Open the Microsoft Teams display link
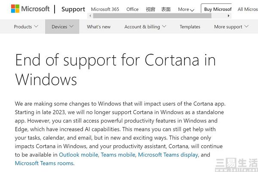Image resolution: width=258 pixels, height=172 pixels. click(168, 155)
